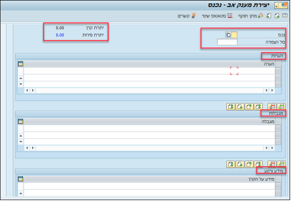Screen dimensions: 291x201
Task: Click the סל הצמדה input field
Action: click(227, 42)
